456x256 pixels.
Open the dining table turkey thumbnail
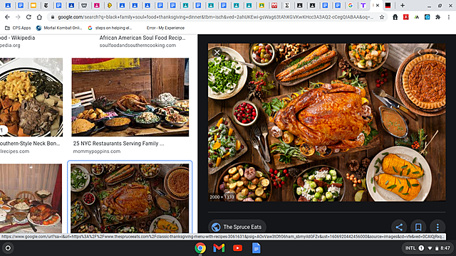click(31, 198)
